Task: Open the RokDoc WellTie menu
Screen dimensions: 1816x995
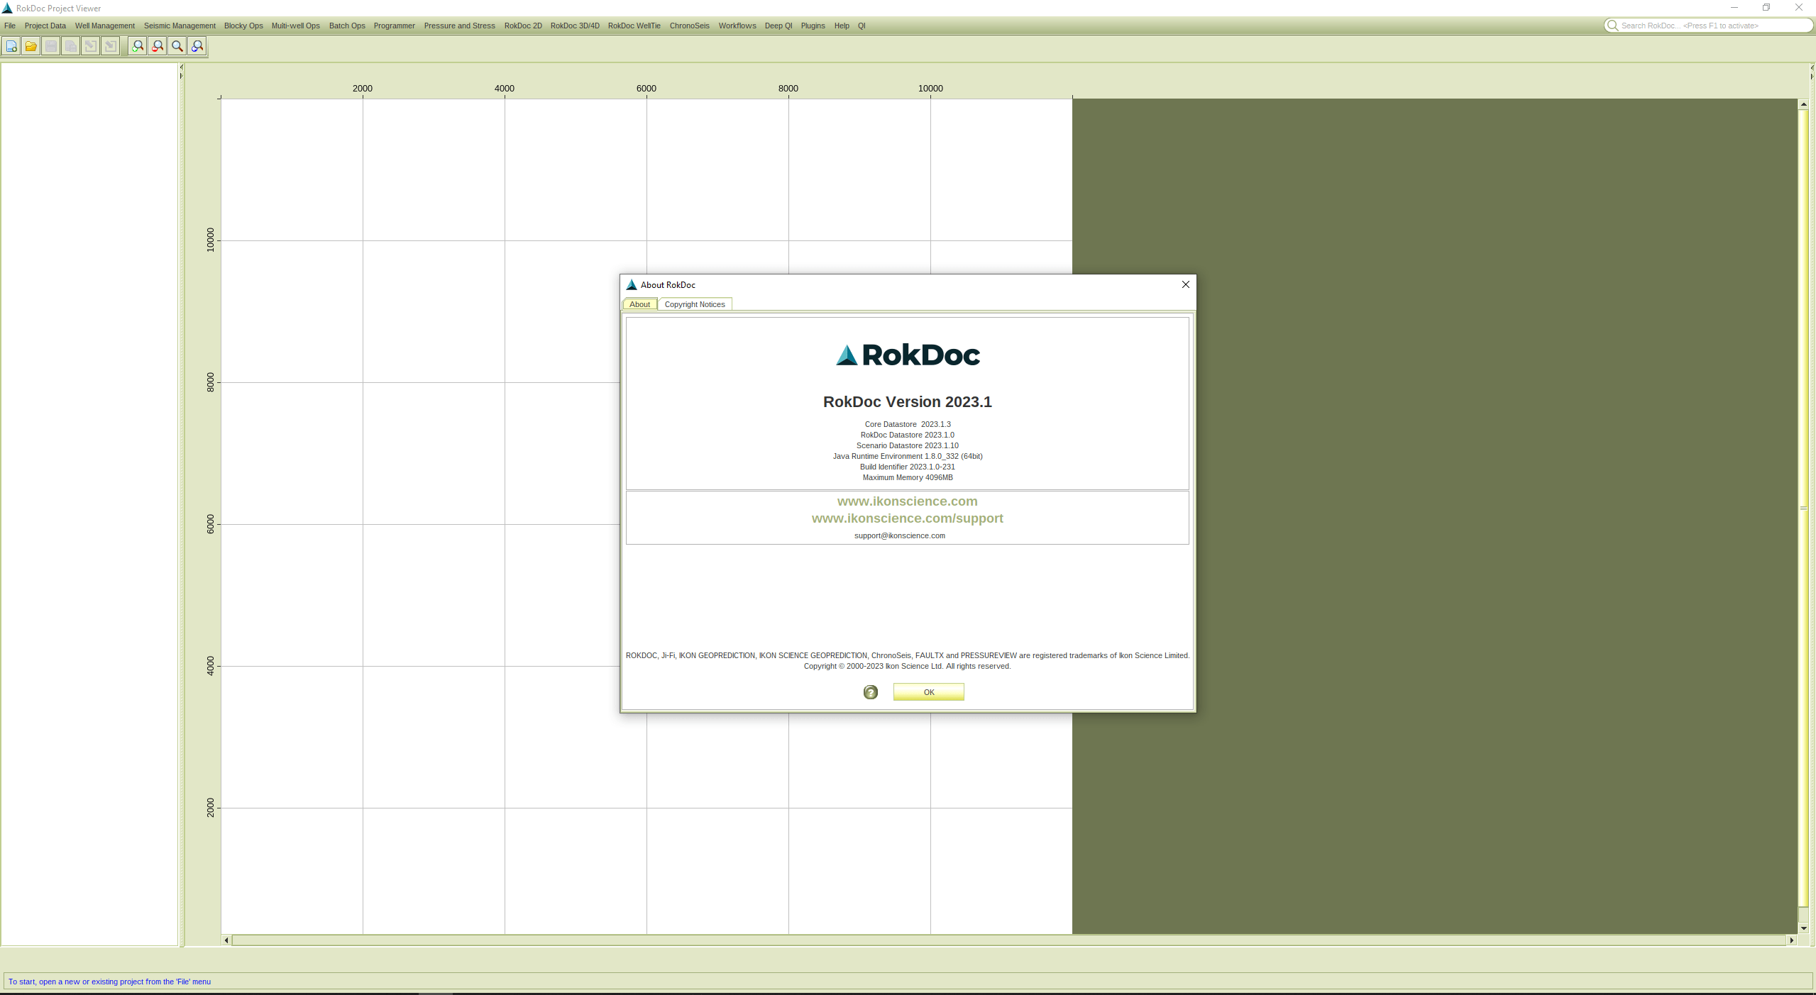Action: pos(634,26)
